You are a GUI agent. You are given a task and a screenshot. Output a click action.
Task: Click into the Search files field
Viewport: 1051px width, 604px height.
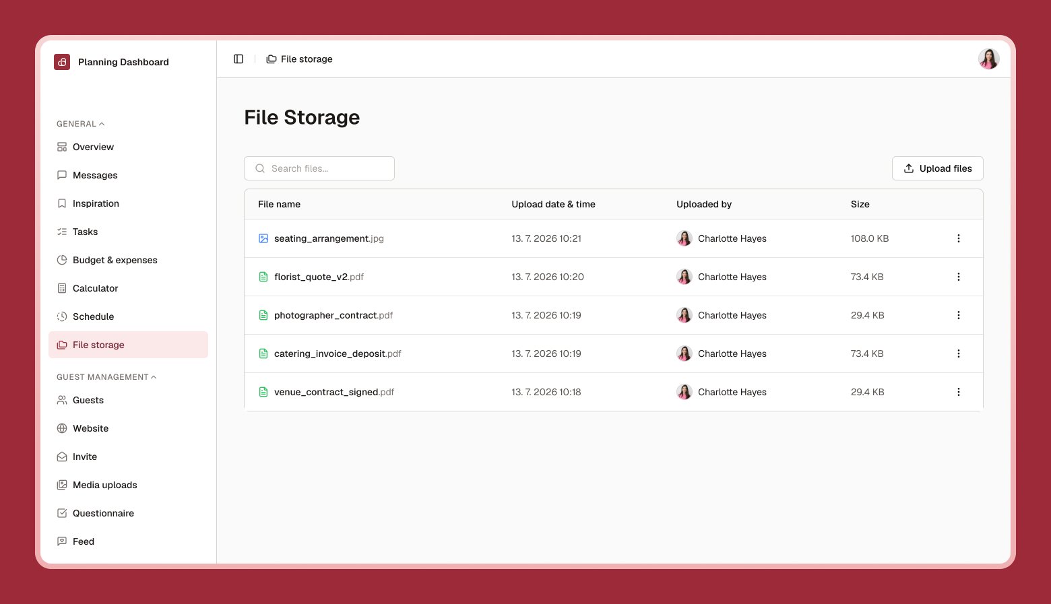pyautogui.click(x=319, y=168)
